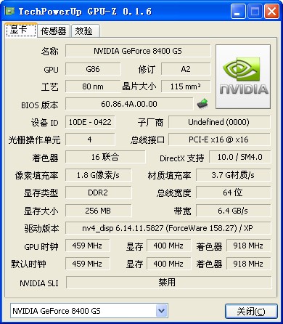Minimize the GPU-Z window

click(x=237, y=12)
